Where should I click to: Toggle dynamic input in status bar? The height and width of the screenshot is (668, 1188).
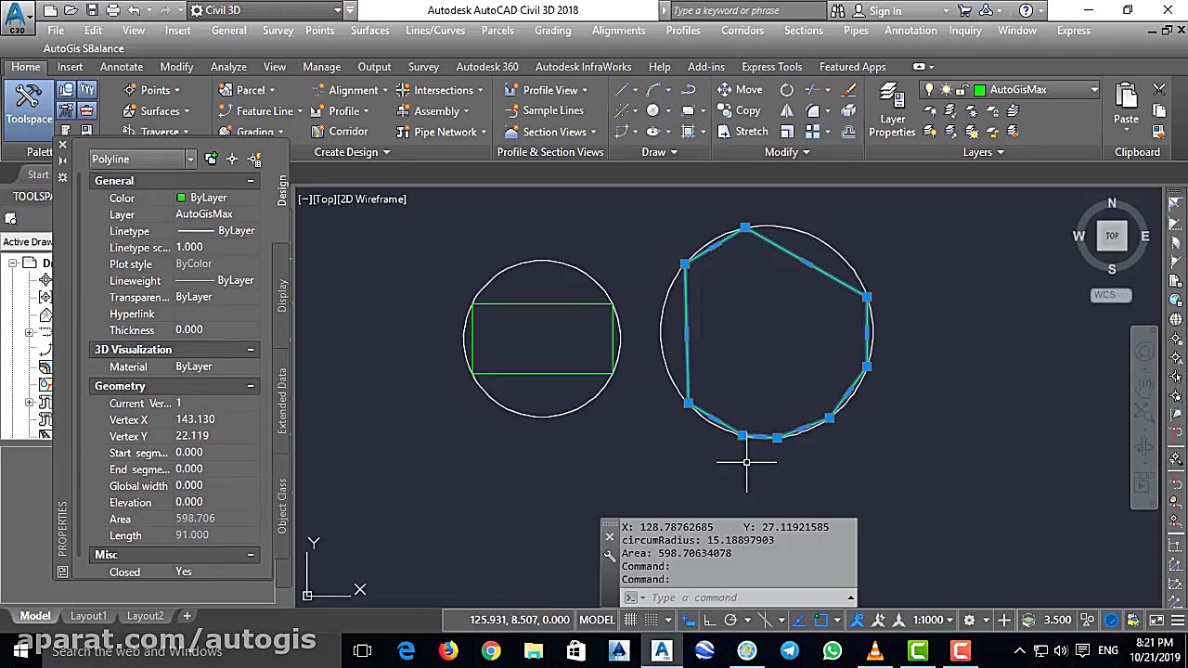point(689,620)
